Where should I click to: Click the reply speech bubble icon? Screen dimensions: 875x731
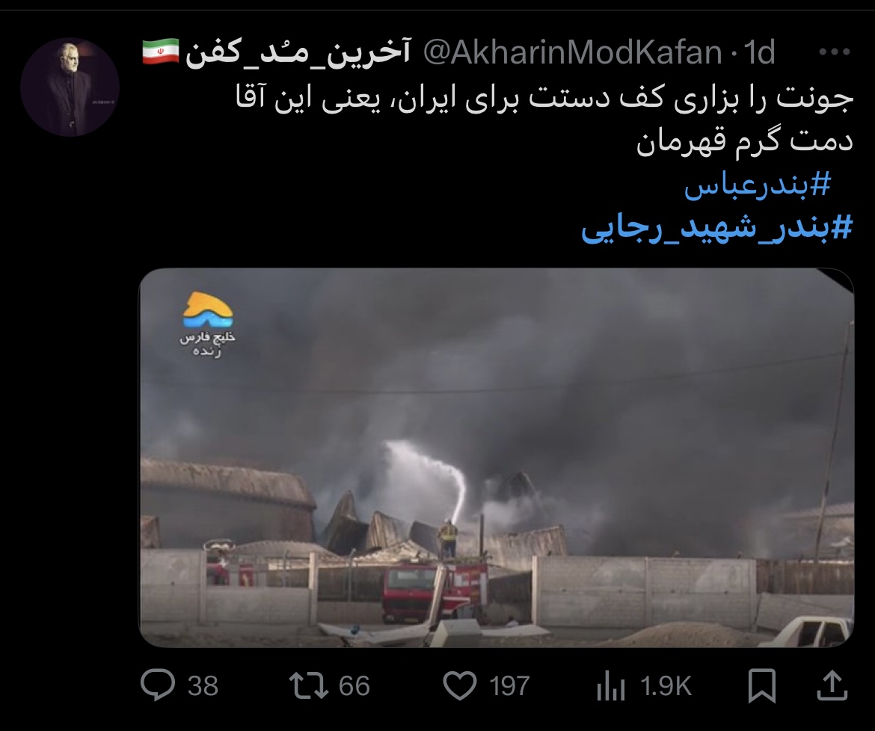158,685
